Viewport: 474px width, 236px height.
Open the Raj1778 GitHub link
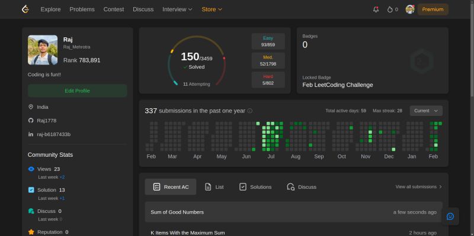tap(47, 121)
